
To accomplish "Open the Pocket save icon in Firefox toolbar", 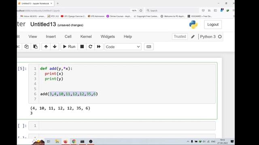I will [203, 10].
